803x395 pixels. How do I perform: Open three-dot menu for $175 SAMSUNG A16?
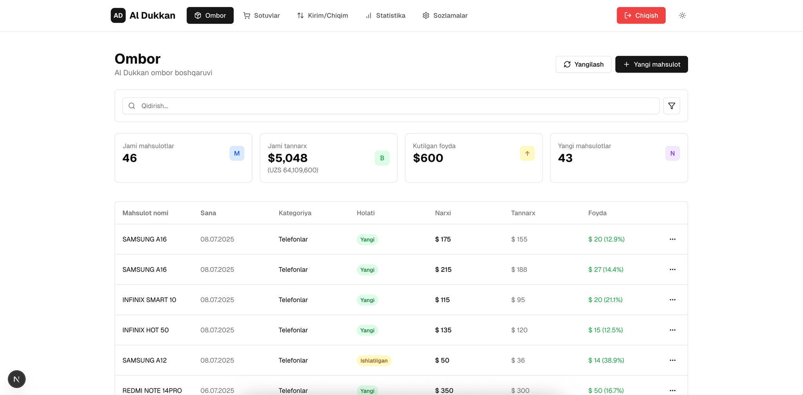(x=672, y=239)
